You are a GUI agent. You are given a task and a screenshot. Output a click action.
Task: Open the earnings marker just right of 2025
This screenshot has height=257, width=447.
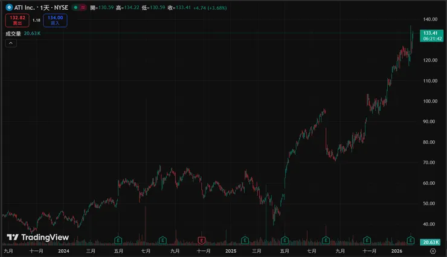pos(245,241)
